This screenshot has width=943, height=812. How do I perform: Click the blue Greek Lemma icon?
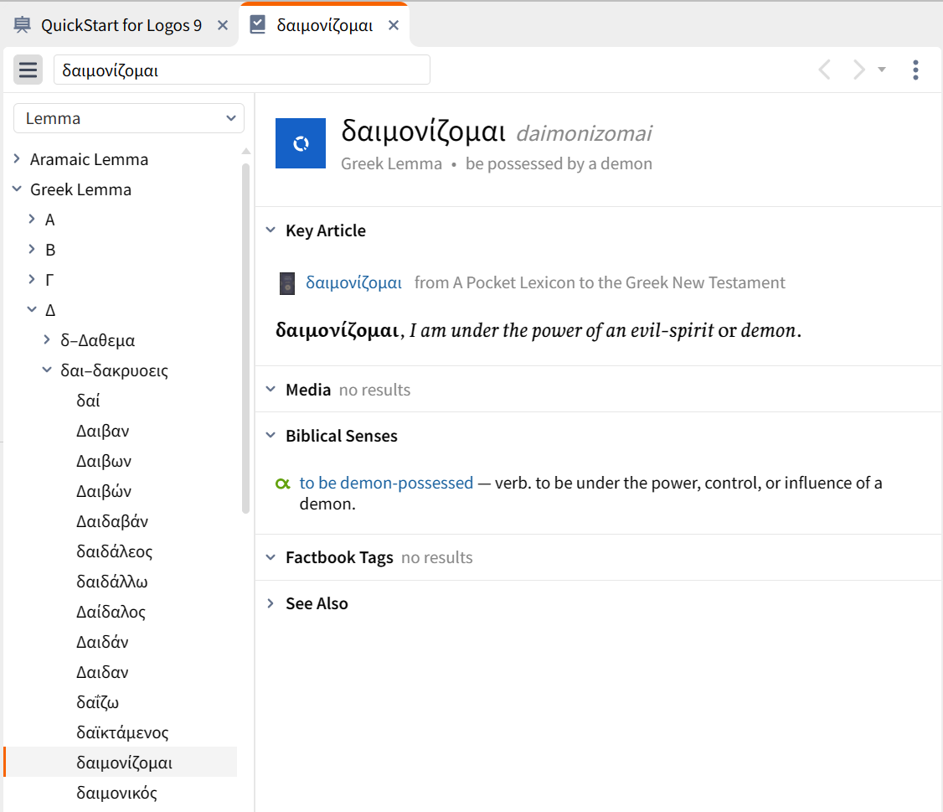point(300,143)
